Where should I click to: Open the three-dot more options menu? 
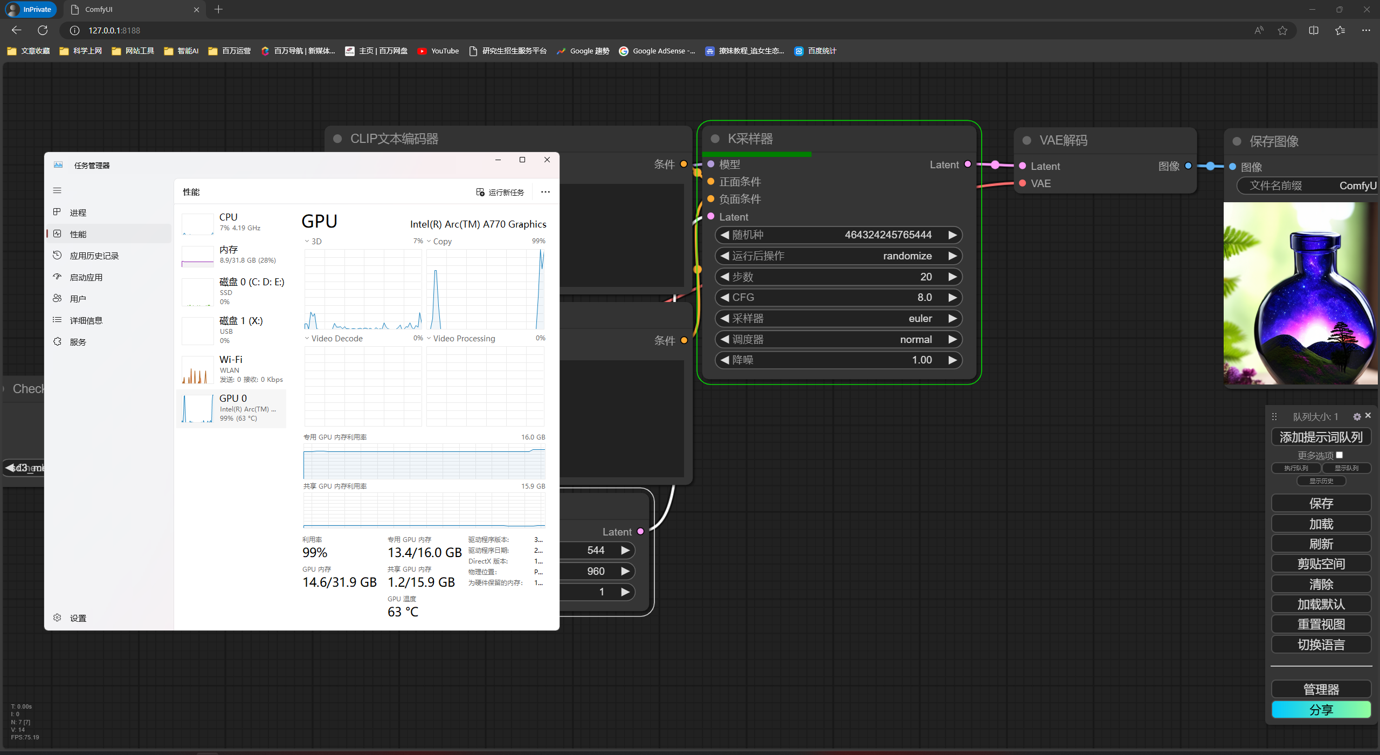pos(546,192)
